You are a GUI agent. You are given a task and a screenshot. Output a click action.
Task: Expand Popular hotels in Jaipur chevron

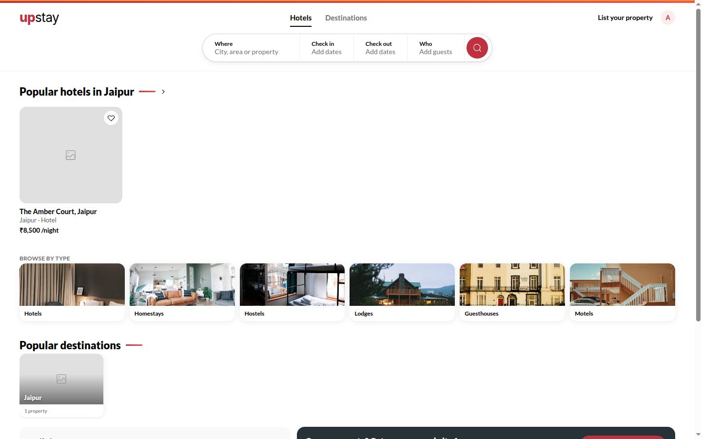point(163,92)
